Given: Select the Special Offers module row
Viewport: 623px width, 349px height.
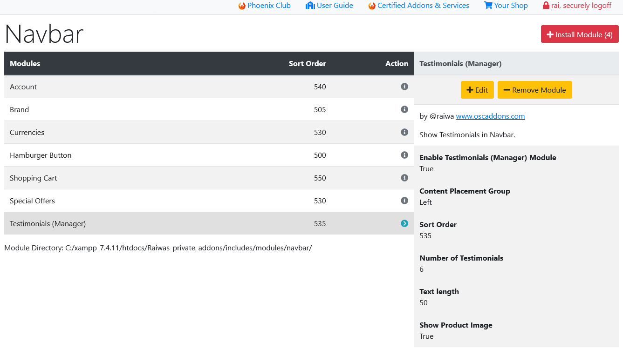Looking at the screenshot, I should 209,201.
